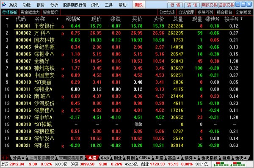This screenshot has height=168, width=254.
Task: Click the status indicator icon at bottom right
Action: point(229,164)
